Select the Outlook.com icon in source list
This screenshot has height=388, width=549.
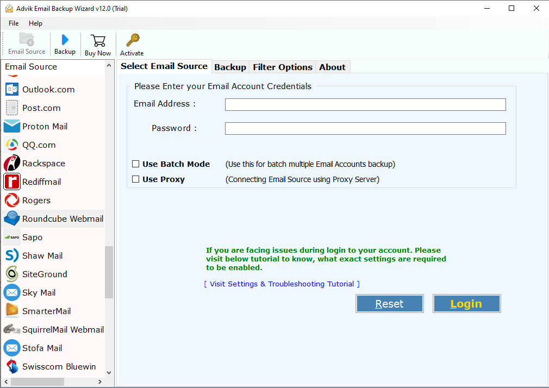pyautogui.click(x=12, y=89)
